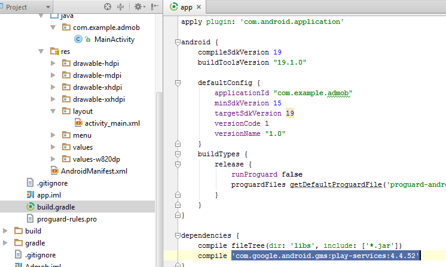Collapse the layout folder

point(53,111)
